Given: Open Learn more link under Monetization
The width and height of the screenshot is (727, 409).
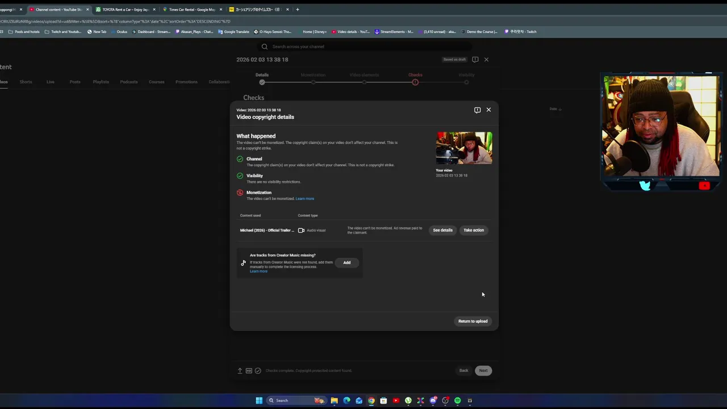Looking at the screenshot, I should tap(305, 199).
